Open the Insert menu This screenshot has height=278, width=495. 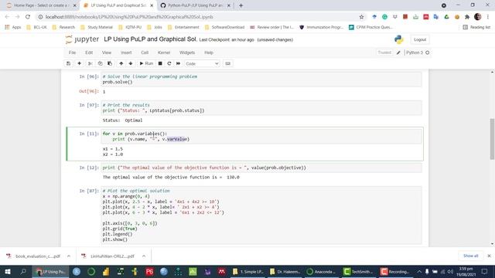pyautogui.click(x=126, y=53)
